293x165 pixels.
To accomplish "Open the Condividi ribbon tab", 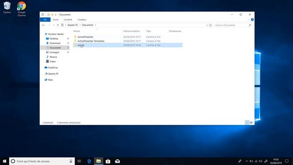I will tap(68, 20).
